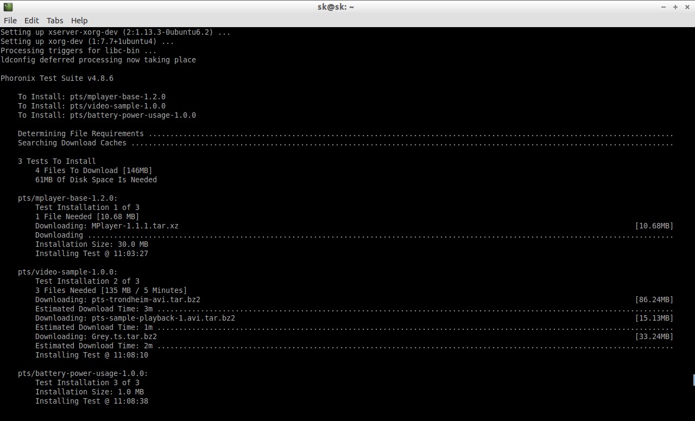The width and height of the screenshot is (695, 421).
Task: Open the Tabs menu
Action: tap(55, 20)
